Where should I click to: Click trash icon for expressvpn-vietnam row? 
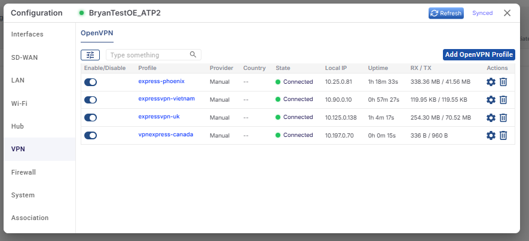tap(503, 100)
